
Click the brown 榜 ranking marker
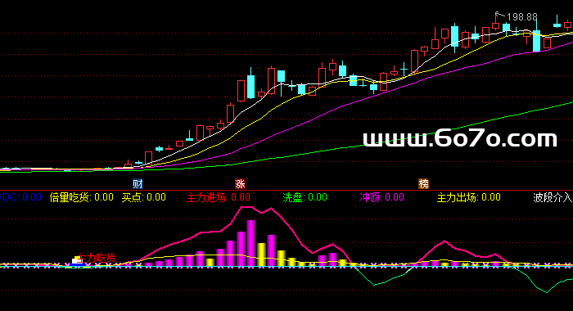423,183
